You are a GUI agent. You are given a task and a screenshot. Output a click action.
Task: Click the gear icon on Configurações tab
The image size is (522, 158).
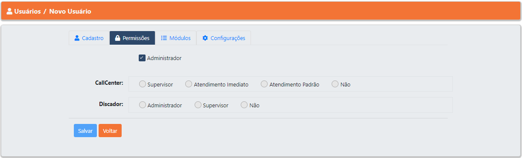(205, 38)
